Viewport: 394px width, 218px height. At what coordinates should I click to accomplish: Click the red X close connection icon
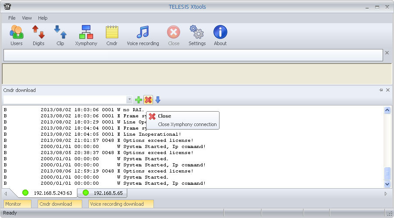click(148, 100)
